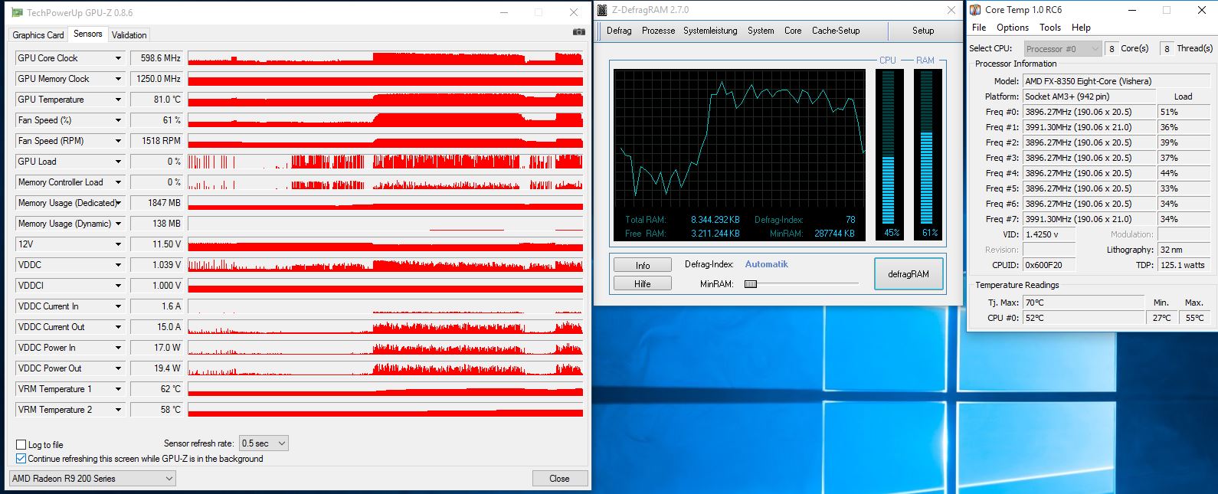The image size is (1218, 494).
Task: Open the GPU Temperature sensor dropdown
Action: tap(118, 100)
